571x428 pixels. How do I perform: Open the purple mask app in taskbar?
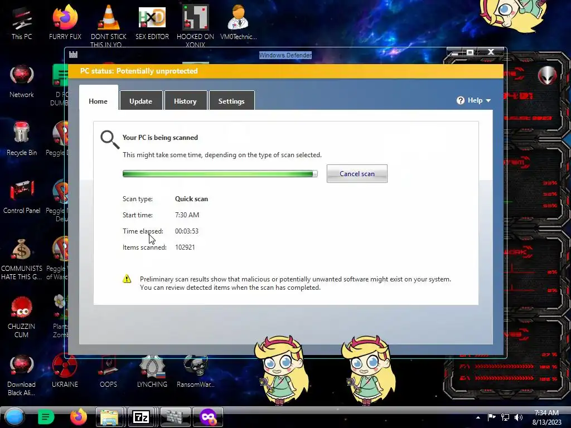coord(208,417)
